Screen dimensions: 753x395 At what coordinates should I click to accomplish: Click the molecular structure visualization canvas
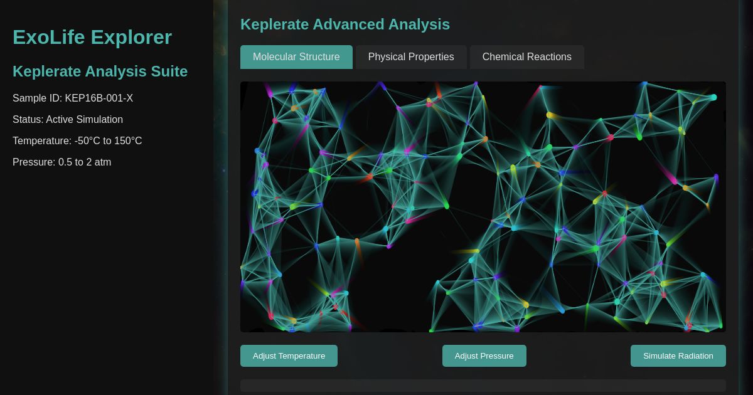[483, 207]
